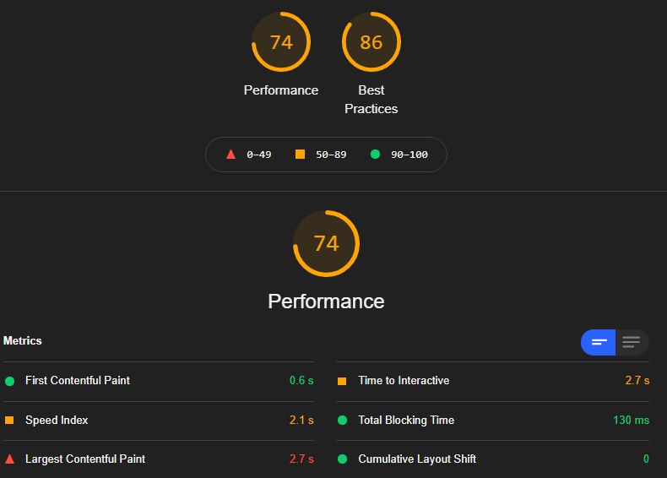Click the Performance score gauge showing 74

pos(281,41)
